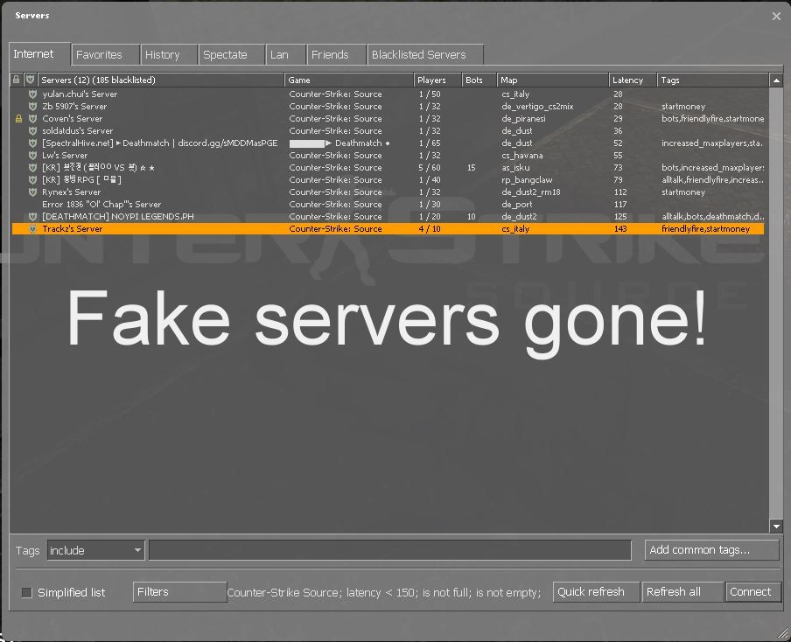This screenshot has height=642, width=791.
Task: Select Coven's Server row
Action: tap(388, 118)
